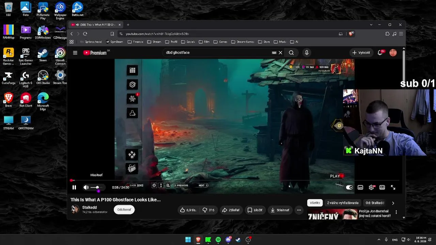Open the browser apps grid shortcut

72,42
